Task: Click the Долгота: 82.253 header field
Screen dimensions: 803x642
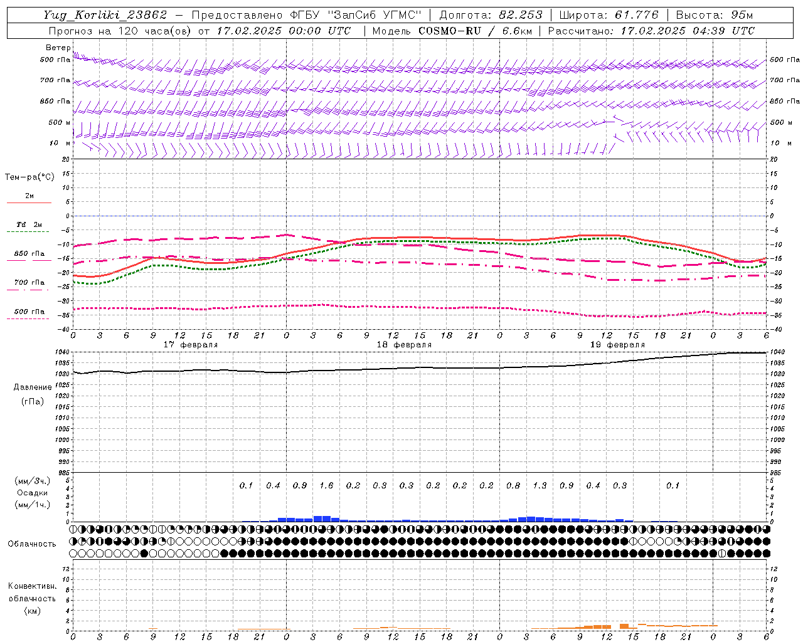Action: click(x=491, y=16)
